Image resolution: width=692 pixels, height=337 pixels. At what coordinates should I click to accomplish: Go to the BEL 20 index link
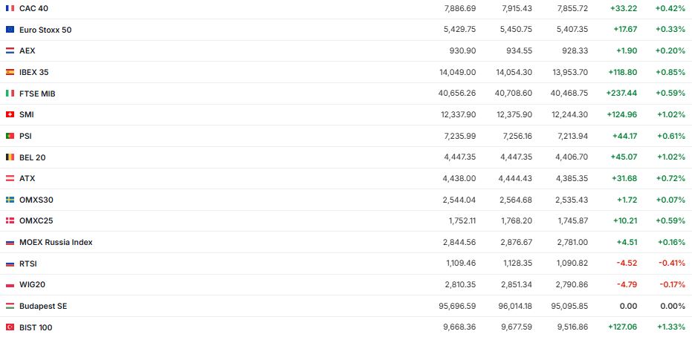[32, 157]
